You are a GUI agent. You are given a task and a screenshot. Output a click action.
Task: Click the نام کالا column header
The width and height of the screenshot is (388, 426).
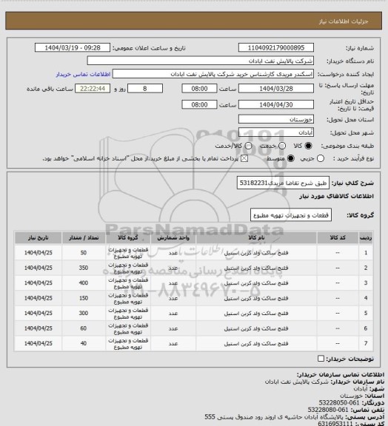click(x=256, y=237)
